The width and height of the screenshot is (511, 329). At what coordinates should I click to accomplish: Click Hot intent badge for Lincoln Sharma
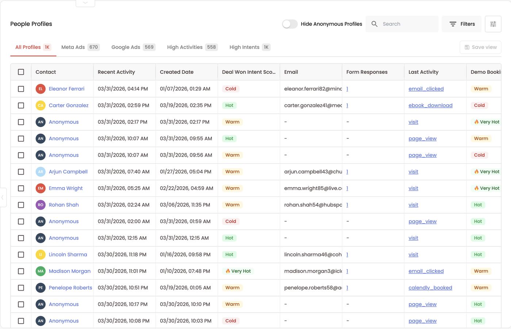(x=229, y=255)
